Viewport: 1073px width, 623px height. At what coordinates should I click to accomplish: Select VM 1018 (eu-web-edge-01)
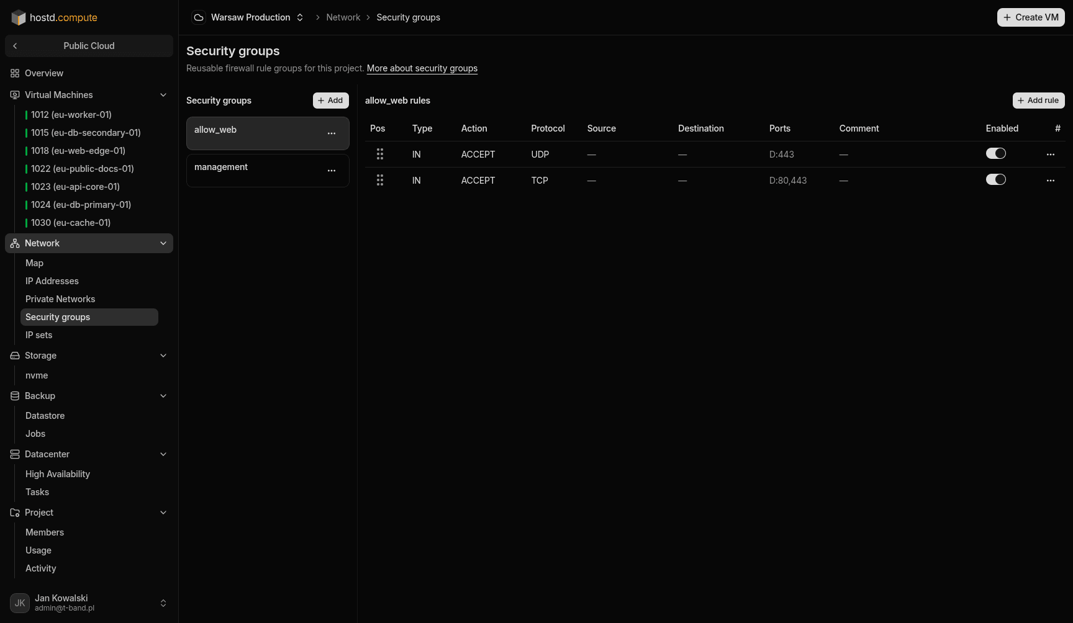point(78,151)
